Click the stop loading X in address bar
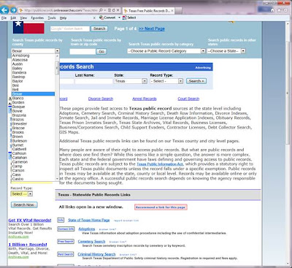This screenshot has height=268, width=292. 118,10
